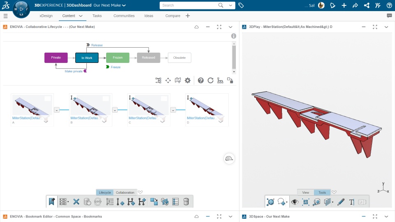Click the refresh icon in Lifecycle widget
Viewport: 395px width, 222px height.
pos(210,80)
